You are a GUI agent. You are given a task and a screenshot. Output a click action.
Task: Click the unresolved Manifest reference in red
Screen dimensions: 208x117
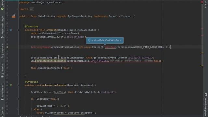pos(110,47)
